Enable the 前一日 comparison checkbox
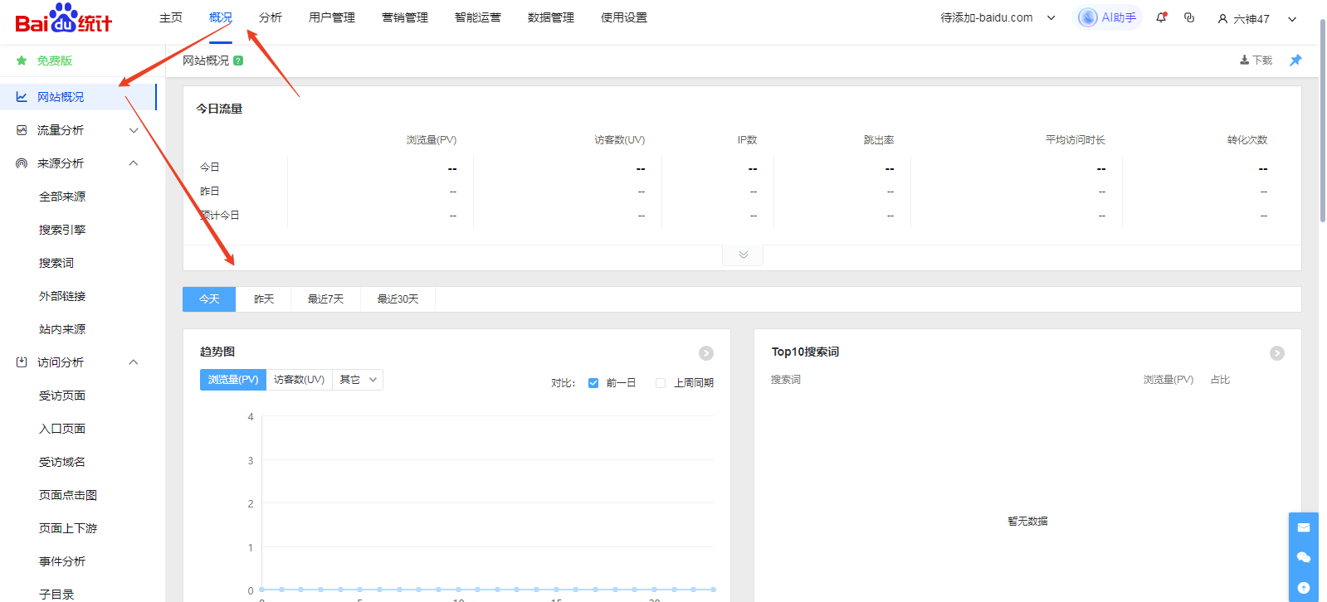1327x602 pixels. click(x=593, y=383)
